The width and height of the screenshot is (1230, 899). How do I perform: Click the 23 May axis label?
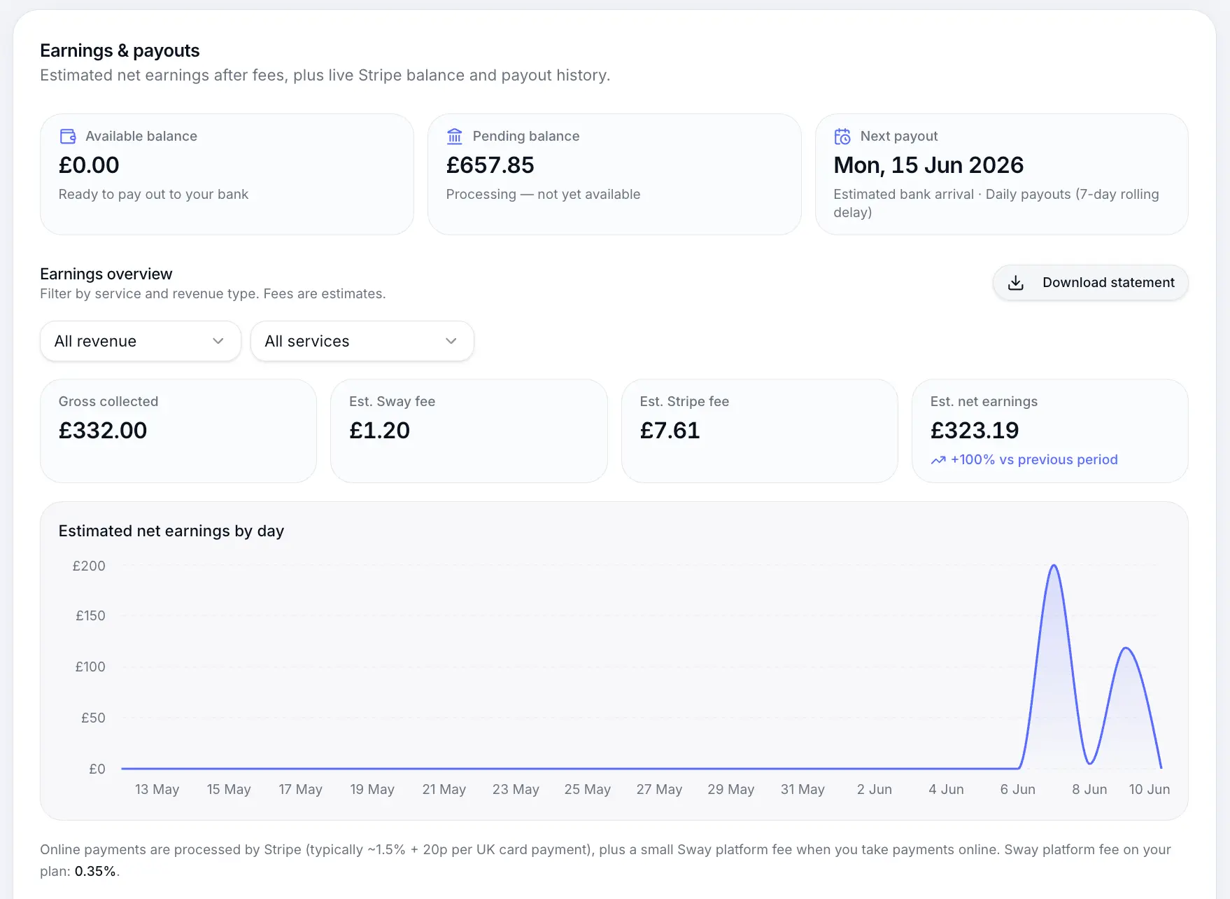[516, 789]
